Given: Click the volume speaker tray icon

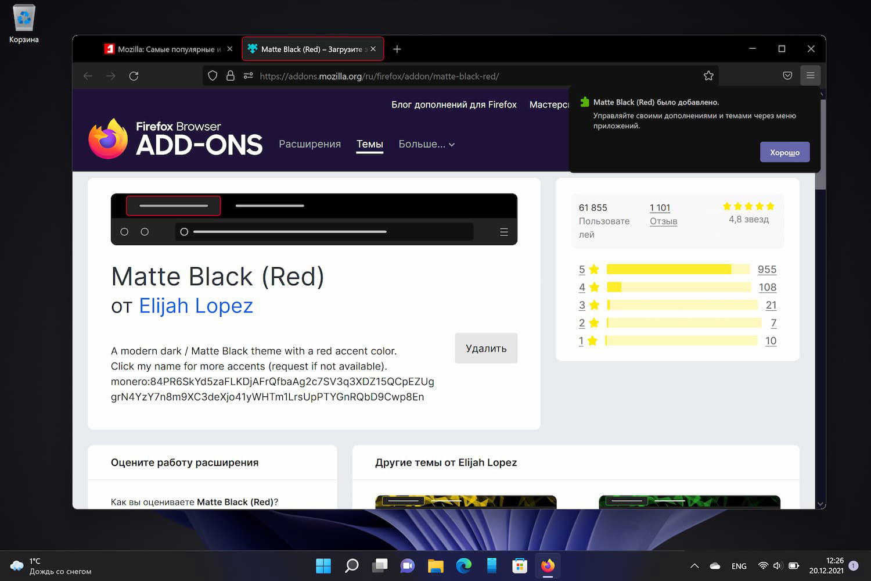Looking at the screenshot, I should point(778,566).
